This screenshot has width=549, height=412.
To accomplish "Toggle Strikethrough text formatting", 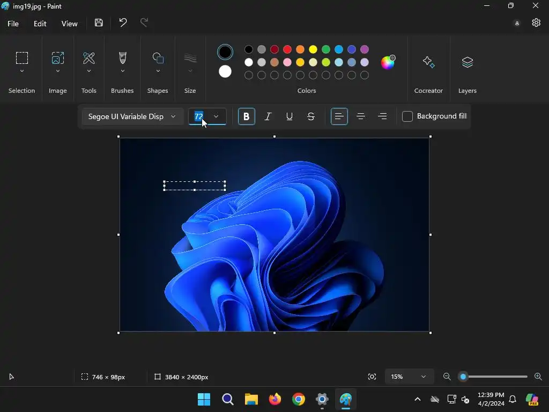I will [x=310, y=116].
